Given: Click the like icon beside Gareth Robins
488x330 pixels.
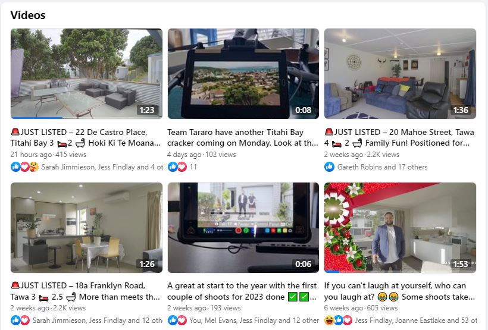Looking at the screenshot, I should 329,167.
